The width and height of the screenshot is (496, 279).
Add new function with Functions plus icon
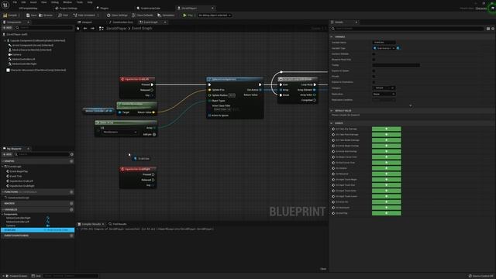click(71, 192)
